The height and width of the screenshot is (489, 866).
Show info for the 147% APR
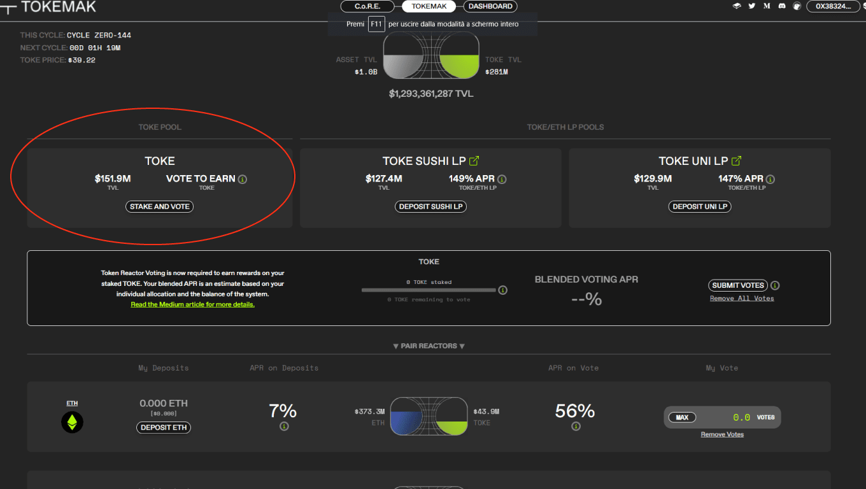coord(770,180)
